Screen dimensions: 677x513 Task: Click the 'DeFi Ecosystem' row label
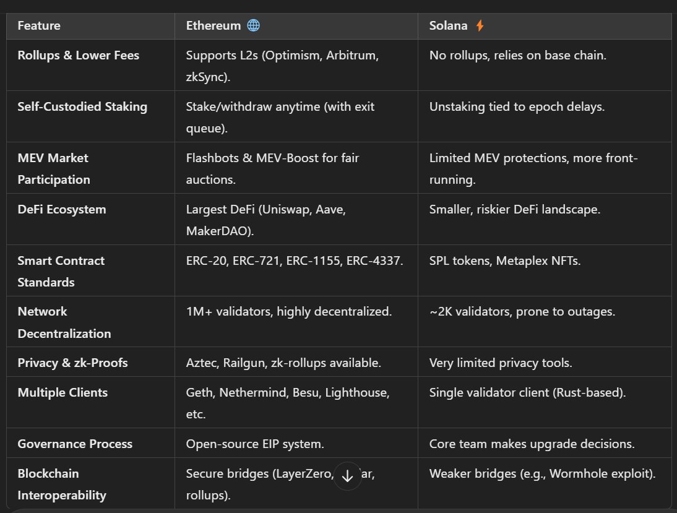[62, 209]
